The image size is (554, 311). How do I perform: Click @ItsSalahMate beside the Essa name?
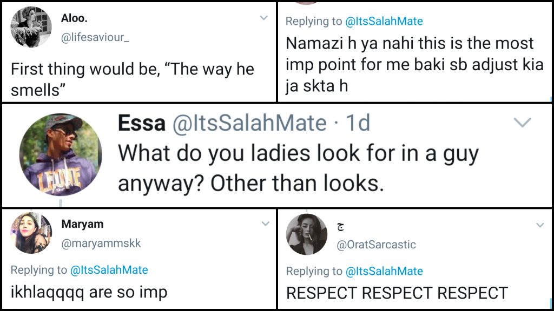249,124
